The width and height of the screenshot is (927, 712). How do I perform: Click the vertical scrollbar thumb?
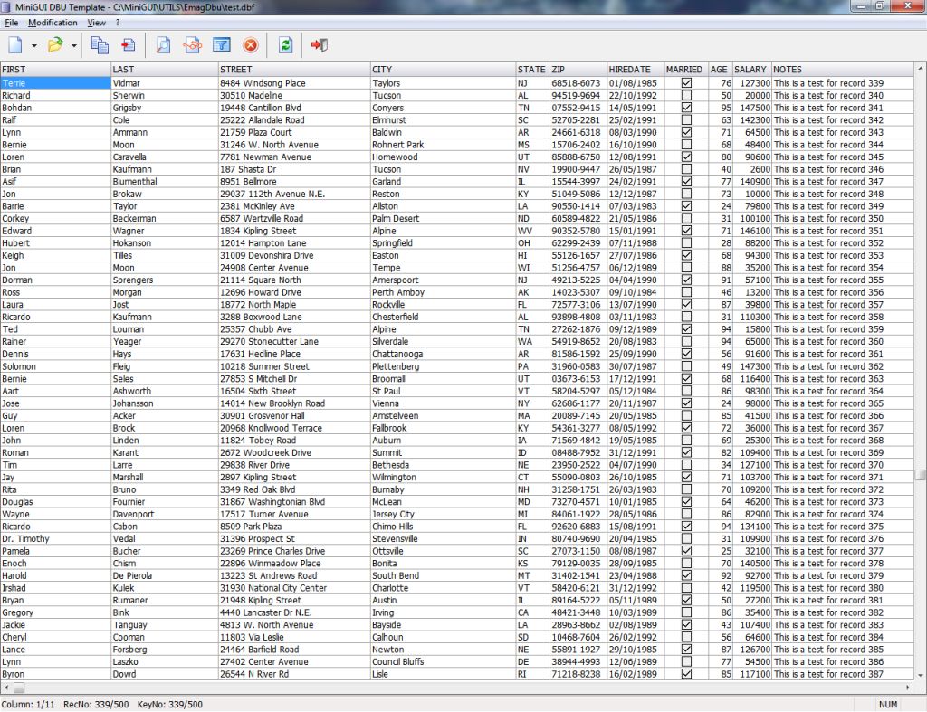[x=920, y=475]
